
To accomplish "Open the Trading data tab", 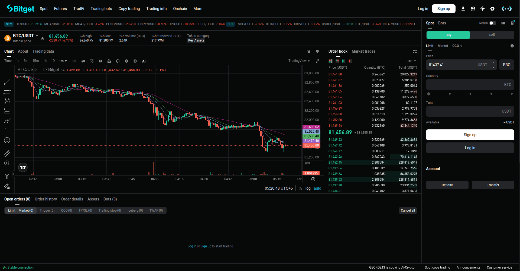I will click(x=43, y=51).
